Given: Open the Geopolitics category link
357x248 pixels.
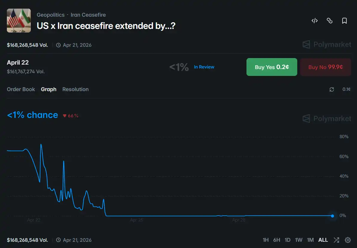Looking at the screenshot, I should 50,15.
